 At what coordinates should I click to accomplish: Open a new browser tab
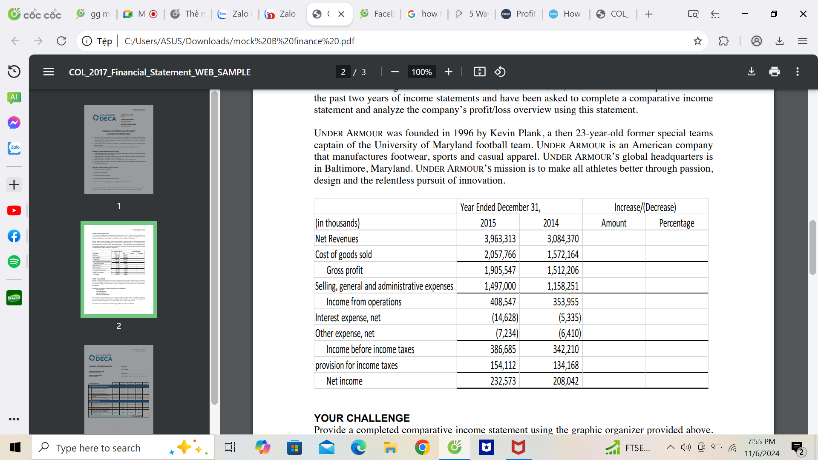[649, 14]
